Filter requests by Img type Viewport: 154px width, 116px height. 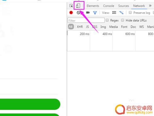[103, 27]
